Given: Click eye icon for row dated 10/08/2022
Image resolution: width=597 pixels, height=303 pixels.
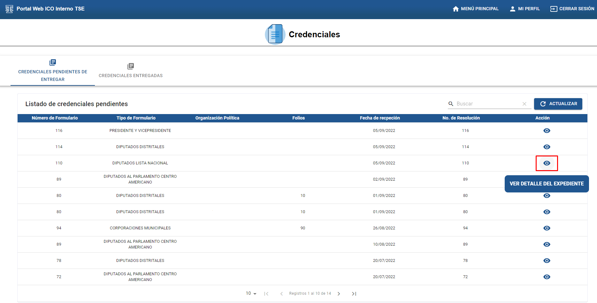Looking at the screenshot, I should click(547, 244).
